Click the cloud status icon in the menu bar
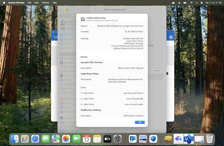 pyautogui.click(x=173, y=2)
